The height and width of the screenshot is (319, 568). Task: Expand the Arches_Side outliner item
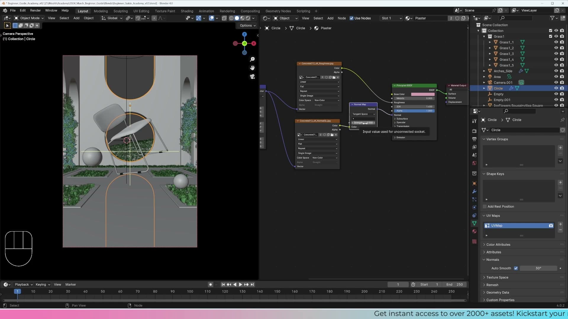(x=484, y=71)
